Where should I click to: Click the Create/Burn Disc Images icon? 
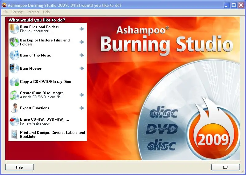point(14,95)
